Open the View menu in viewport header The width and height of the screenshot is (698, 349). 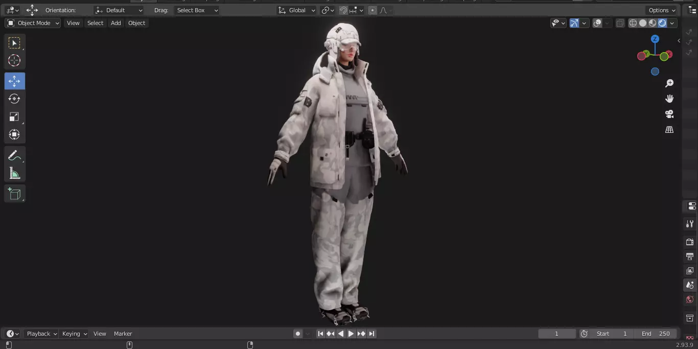coord(73,23)
